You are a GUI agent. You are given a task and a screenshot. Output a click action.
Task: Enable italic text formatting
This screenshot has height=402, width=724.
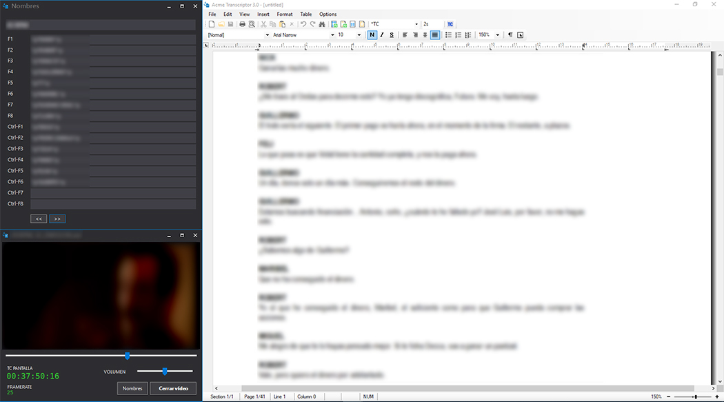[381, 34]
